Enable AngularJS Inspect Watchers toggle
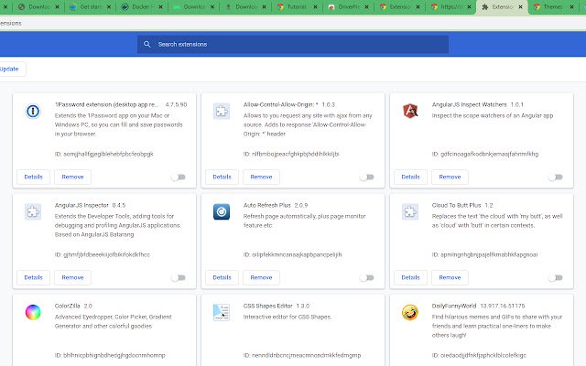This screenshot has width=586, height=366. [x=556, y=177]
